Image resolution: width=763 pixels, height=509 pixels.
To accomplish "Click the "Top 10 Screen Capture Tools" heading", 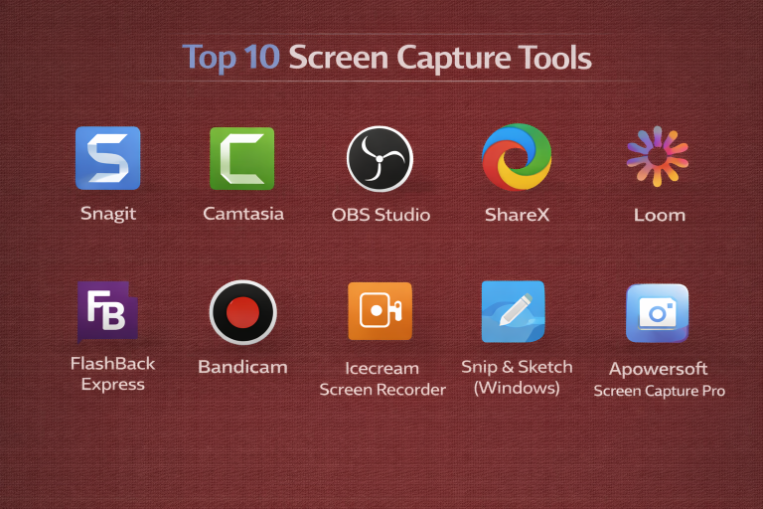I will click(386, 58).
